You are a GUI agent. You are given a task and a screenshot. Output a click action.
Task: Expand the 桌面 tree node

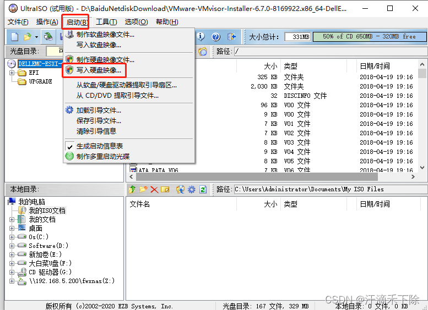coord(12,228)
